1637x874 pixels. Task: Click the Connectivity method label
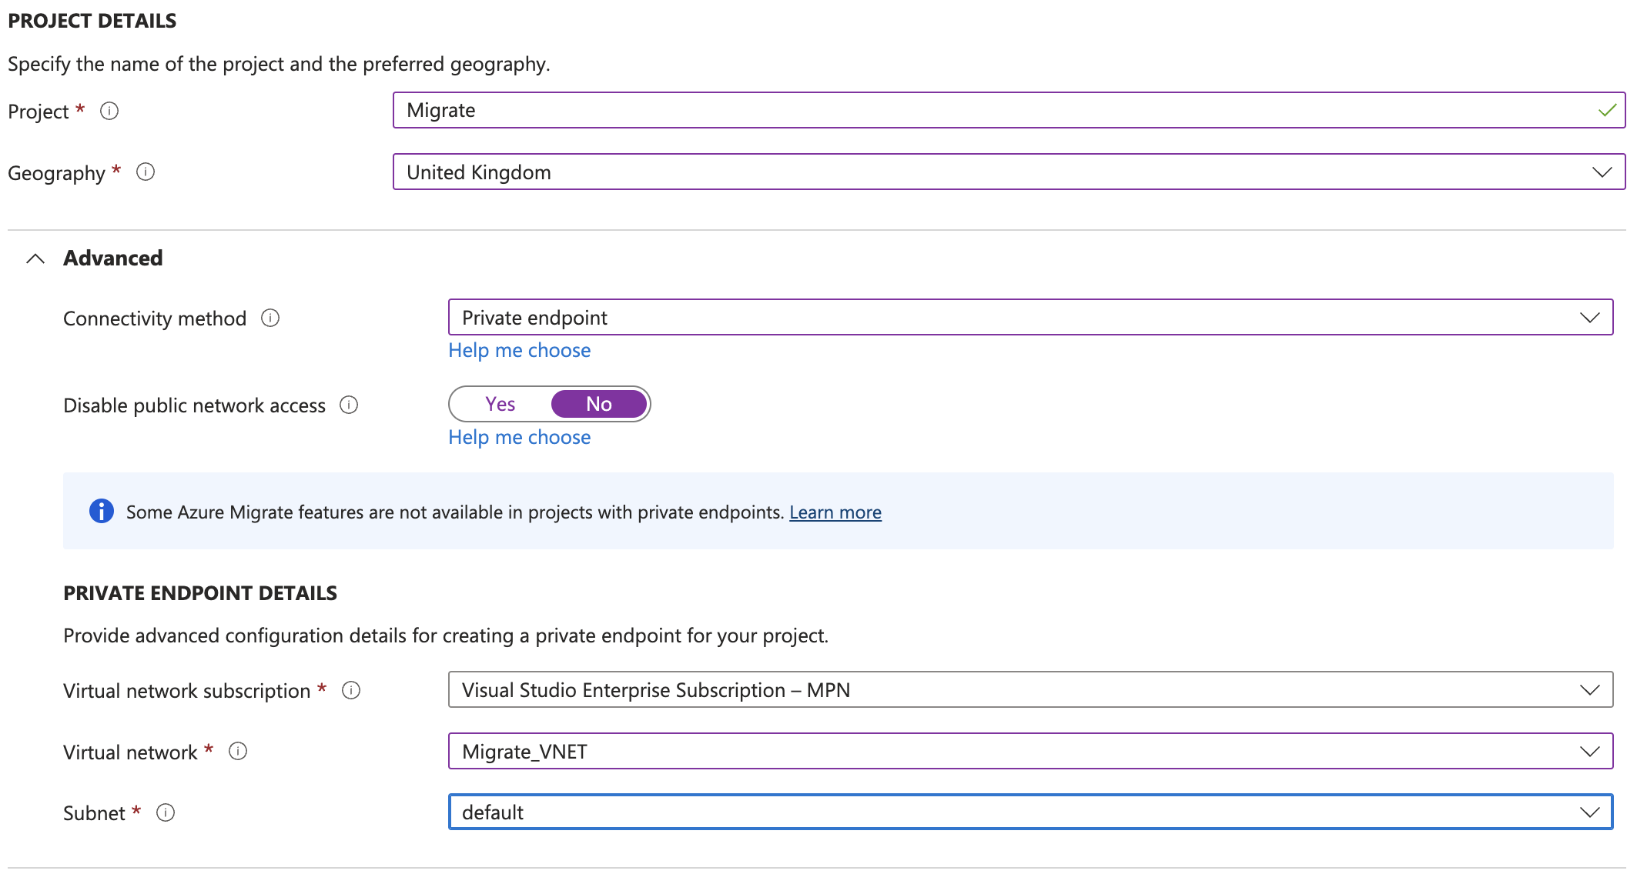(155, 319)
